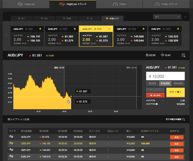Click 149.091 rate in GBP/JPY row
The height and width of the screenshot is (161, 193).
click(46, 150)
